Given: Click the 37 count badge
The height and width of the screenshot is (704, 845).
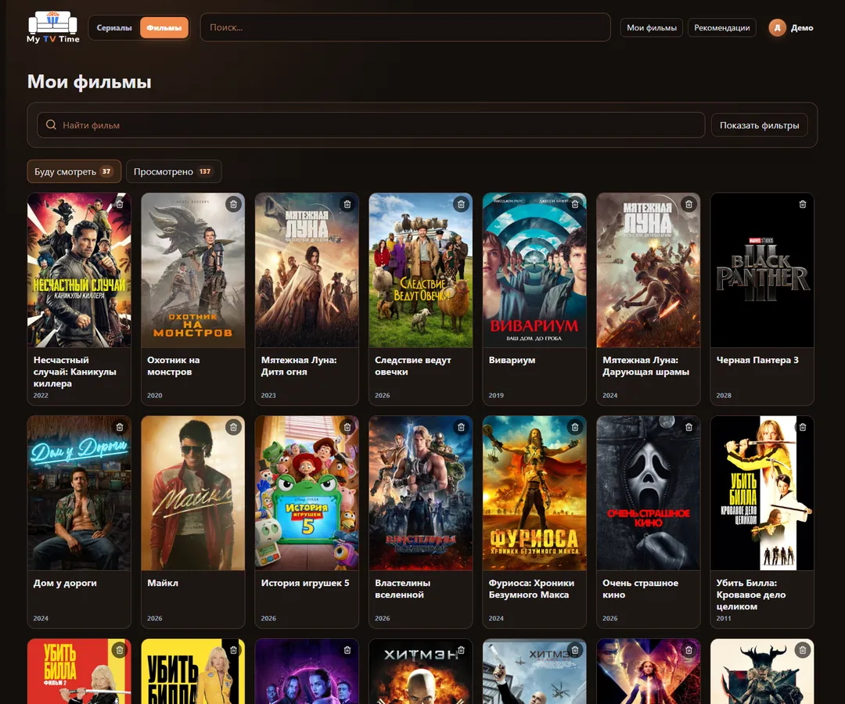Looking at the screenshot, I should pyautogui.click(x=106, y=171).
